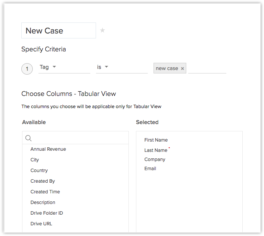The width and height of the screenshot is (264, 236).
Task: Click the search magnifier icon in Available
Action: (28, 138)
